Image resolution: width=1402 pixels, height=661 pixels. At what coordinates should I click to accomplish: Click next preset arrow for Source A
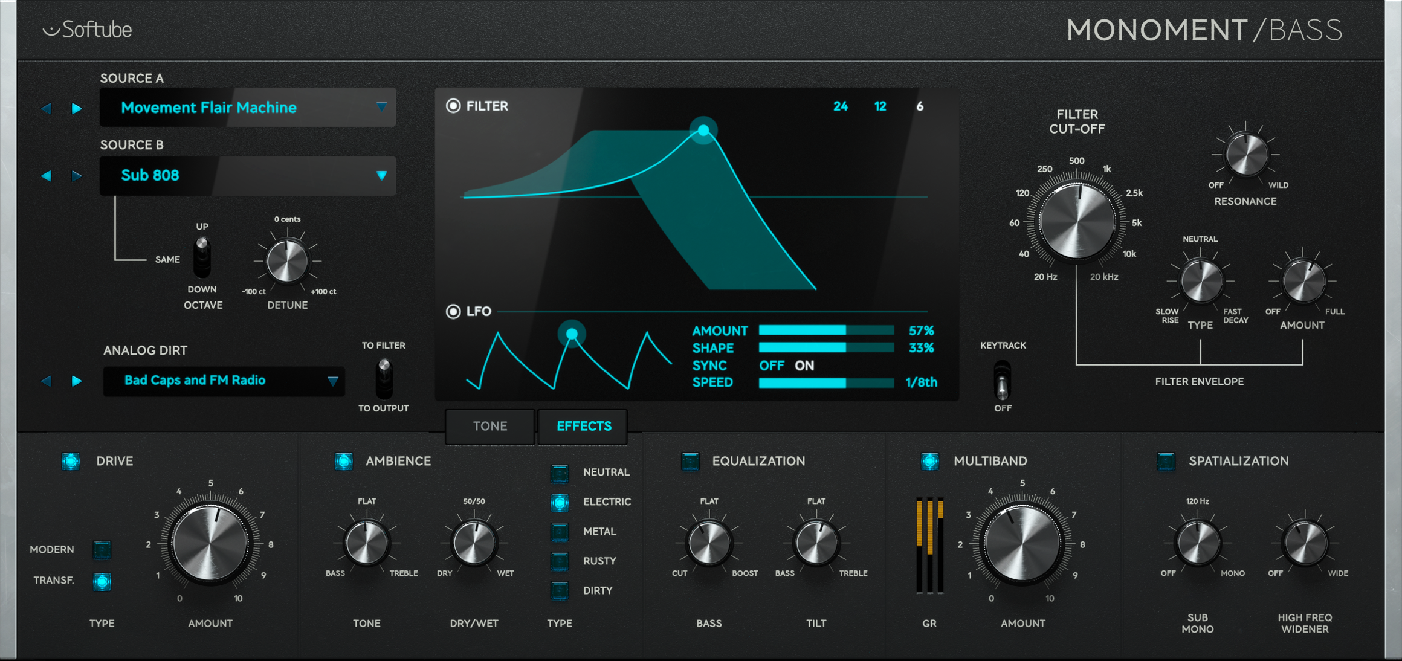[x=77, y=108]
